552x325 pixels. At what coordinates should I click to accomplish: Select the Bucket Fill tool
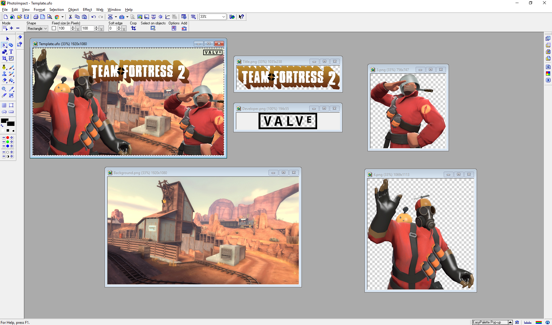click(x=11, y=80)
